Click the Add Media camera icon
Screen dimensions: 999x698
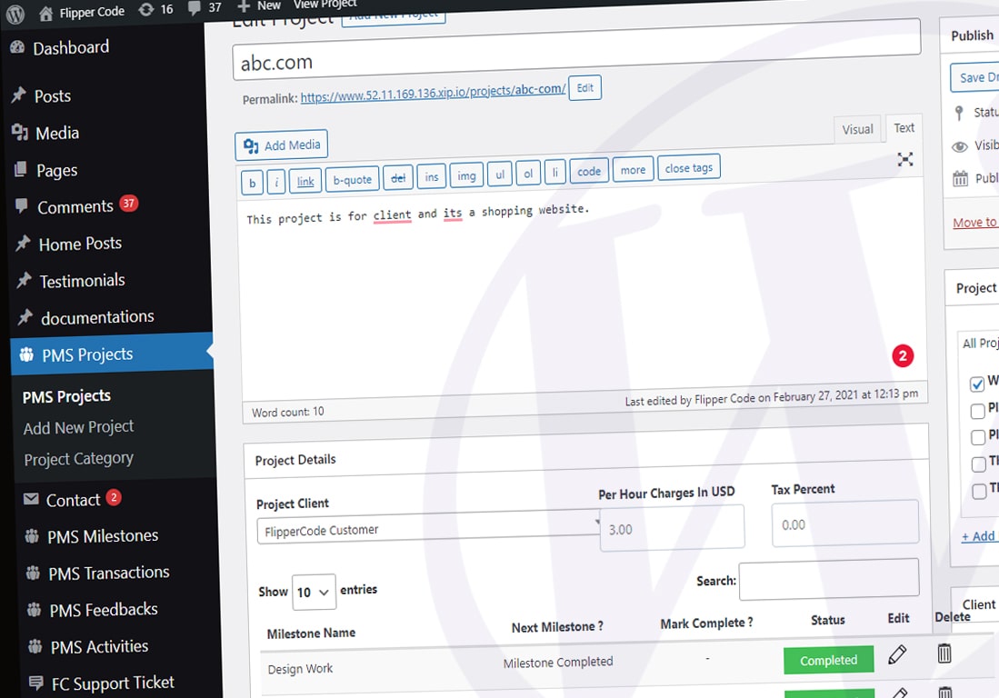(x=250, y=145)
